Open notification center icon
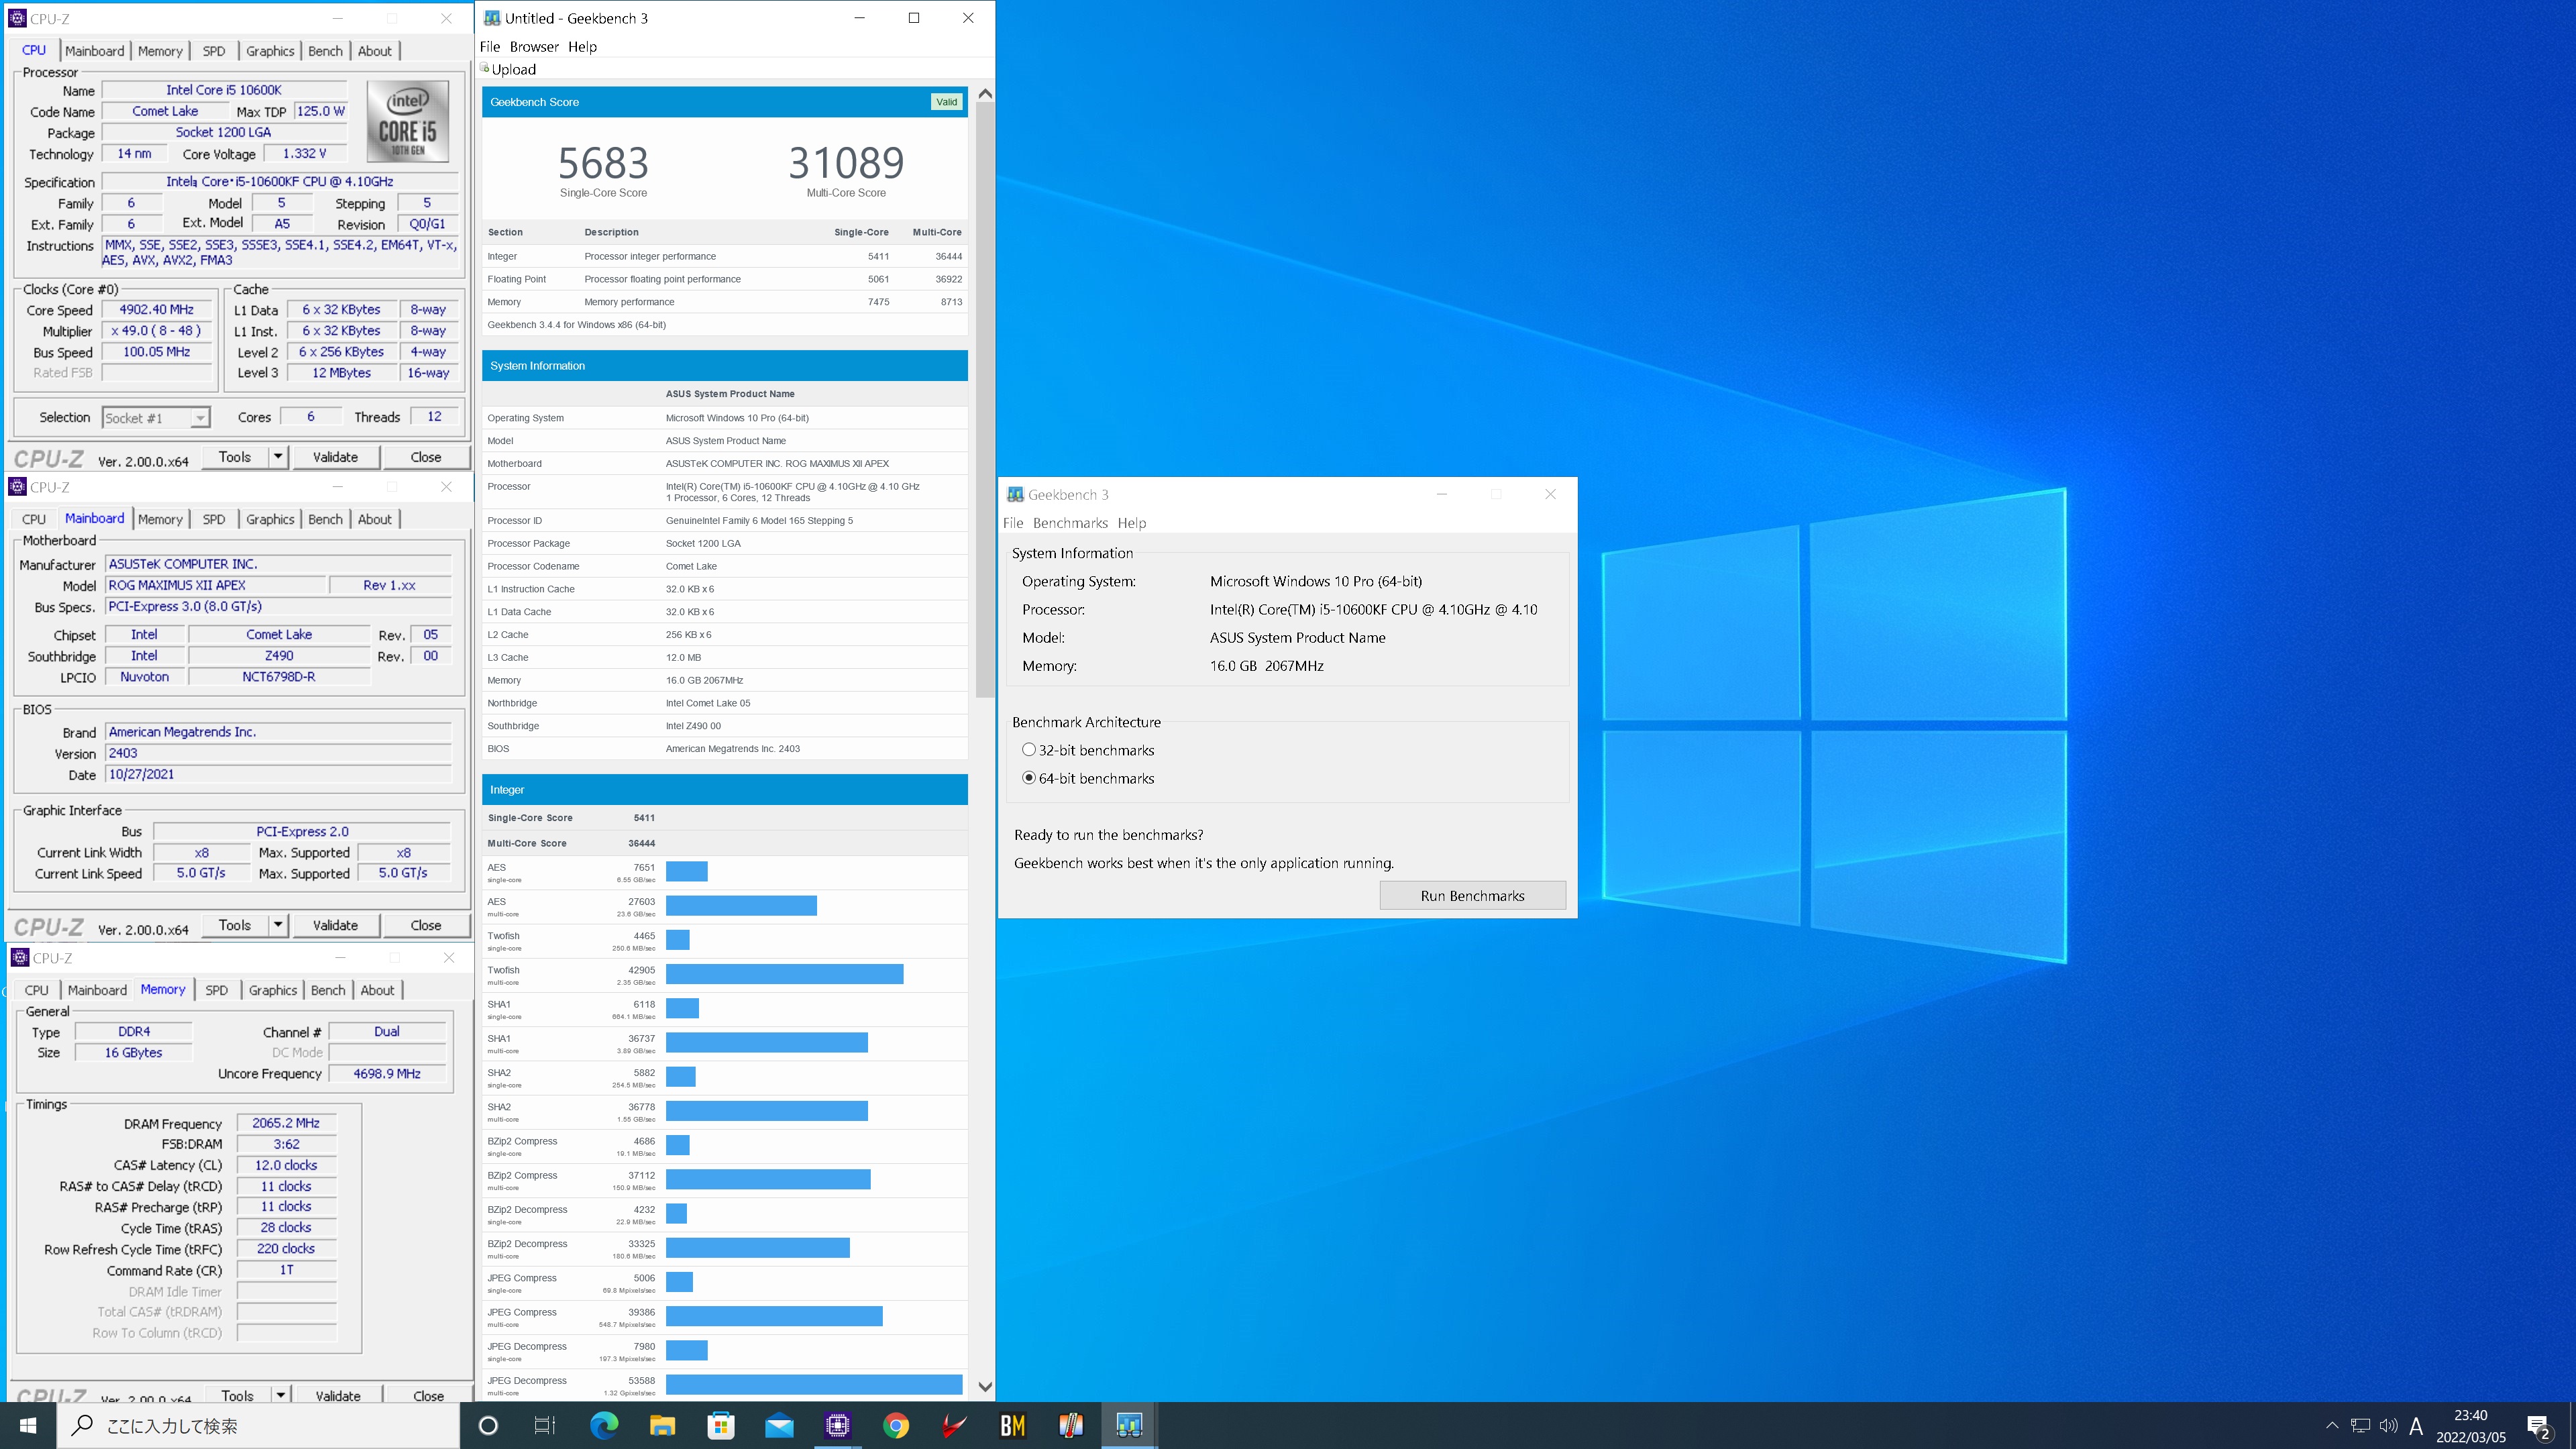The height and width of the screenshot is (1449, 2576). tap(2539, 1426)
